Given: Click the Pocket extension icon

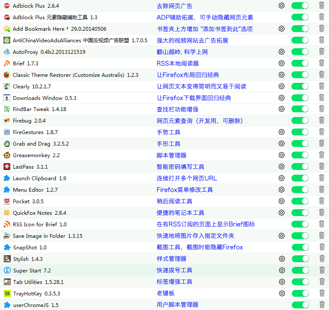Looking at the screenshot, I should point(7,202).
